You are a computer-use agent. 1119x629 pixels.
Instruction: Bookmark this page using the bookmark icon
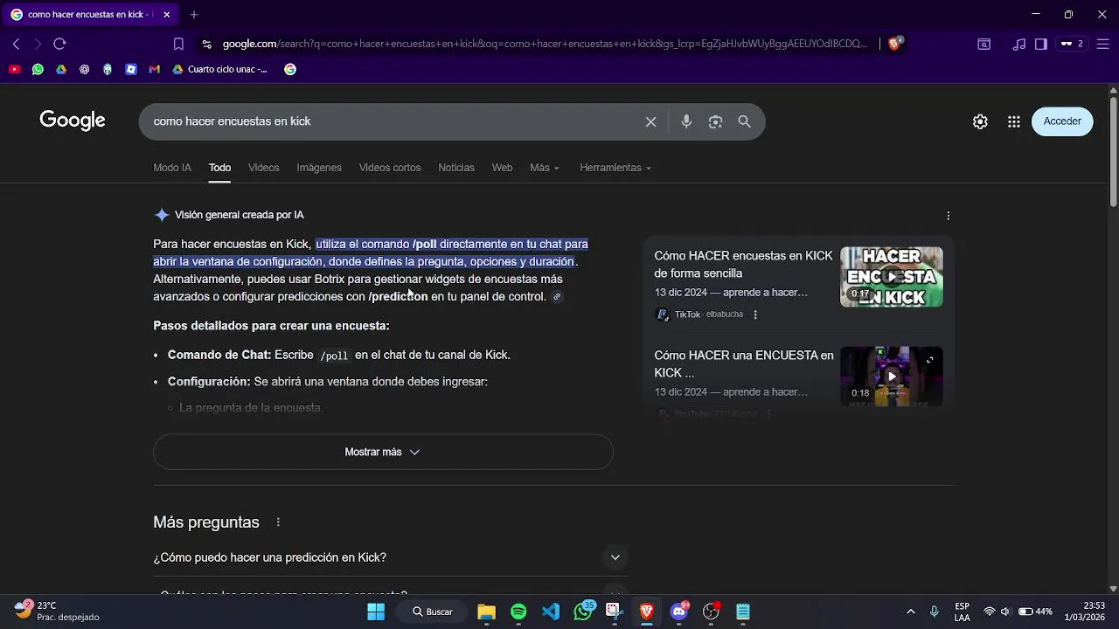click(178, 44)
